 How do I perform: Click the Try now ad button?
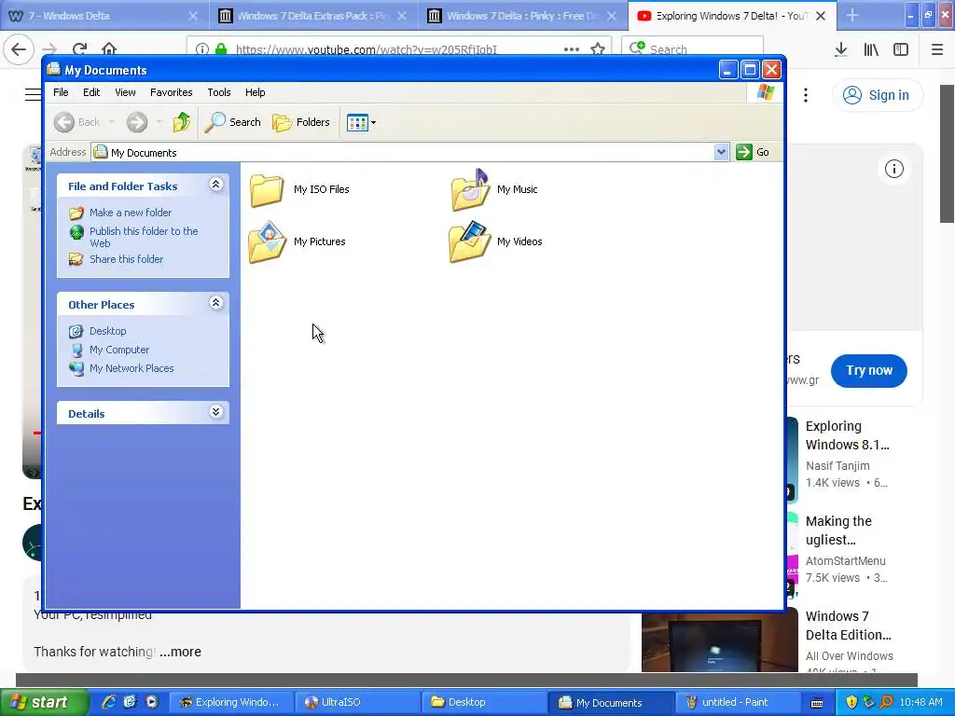click(868, 370)
